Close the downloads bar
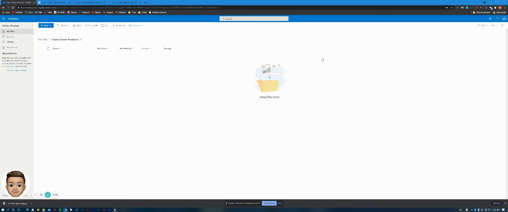The height and width of the screenshot is (212, 508). pos(505,203)
